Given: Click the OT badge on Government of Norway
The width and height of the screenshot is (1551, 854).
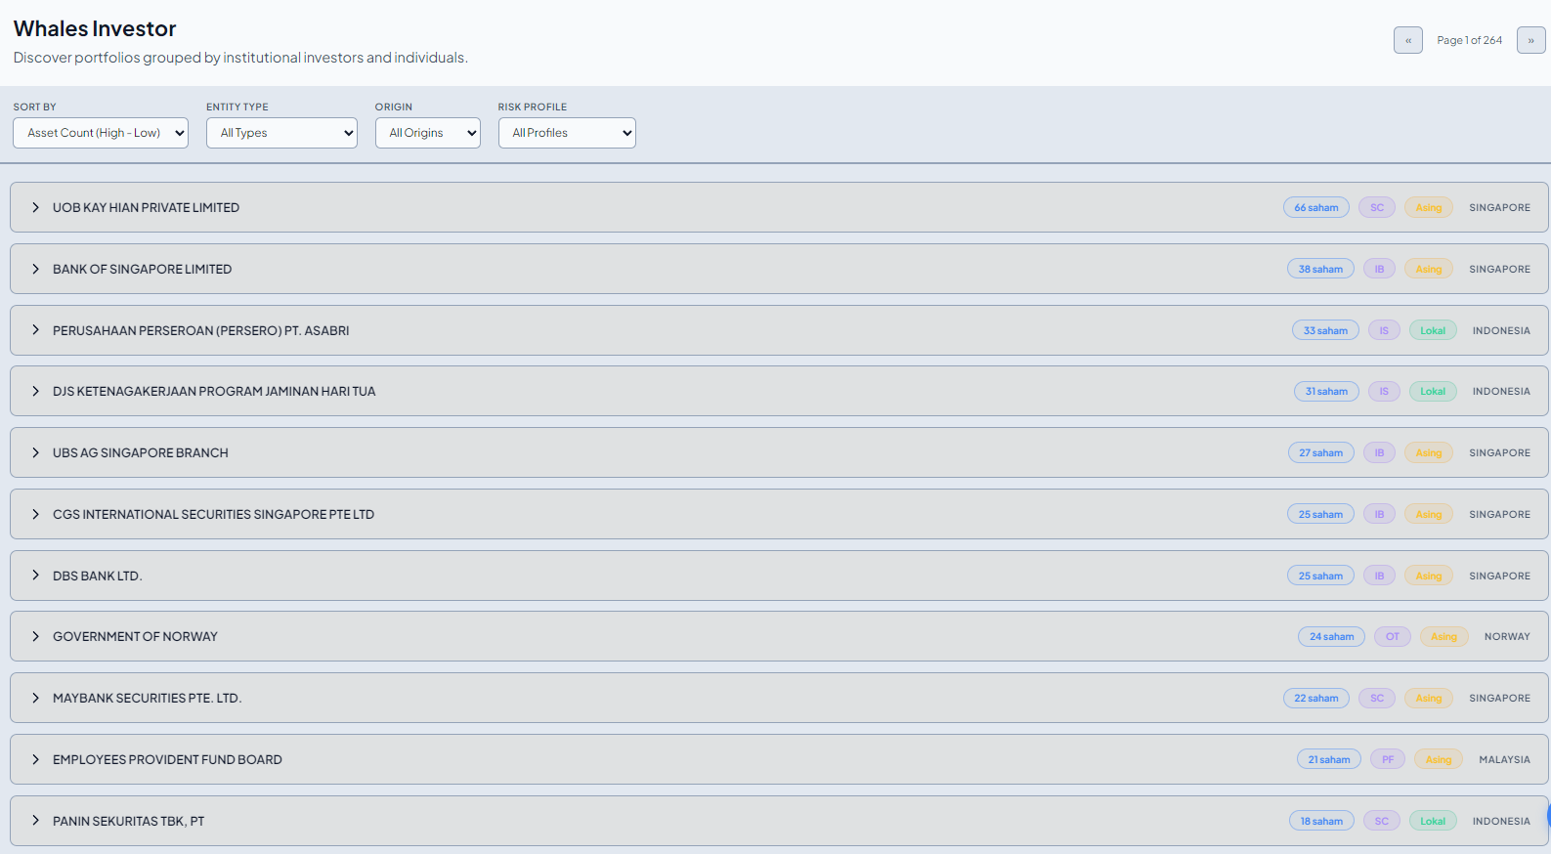Looking at the screenshot, I should [x=1393, y=636].
